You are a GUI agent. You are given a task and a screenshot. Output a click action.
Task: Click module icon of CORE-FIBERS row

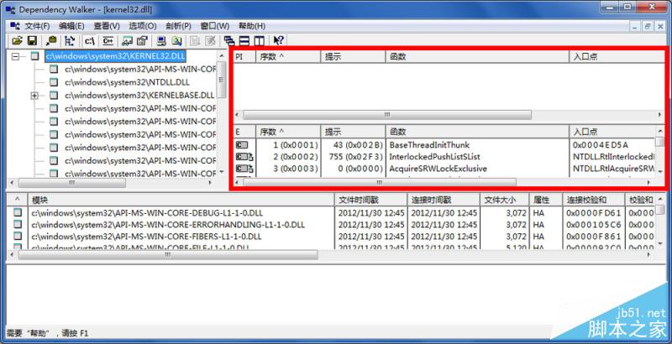pyautogui.click(x=17, y=236)
